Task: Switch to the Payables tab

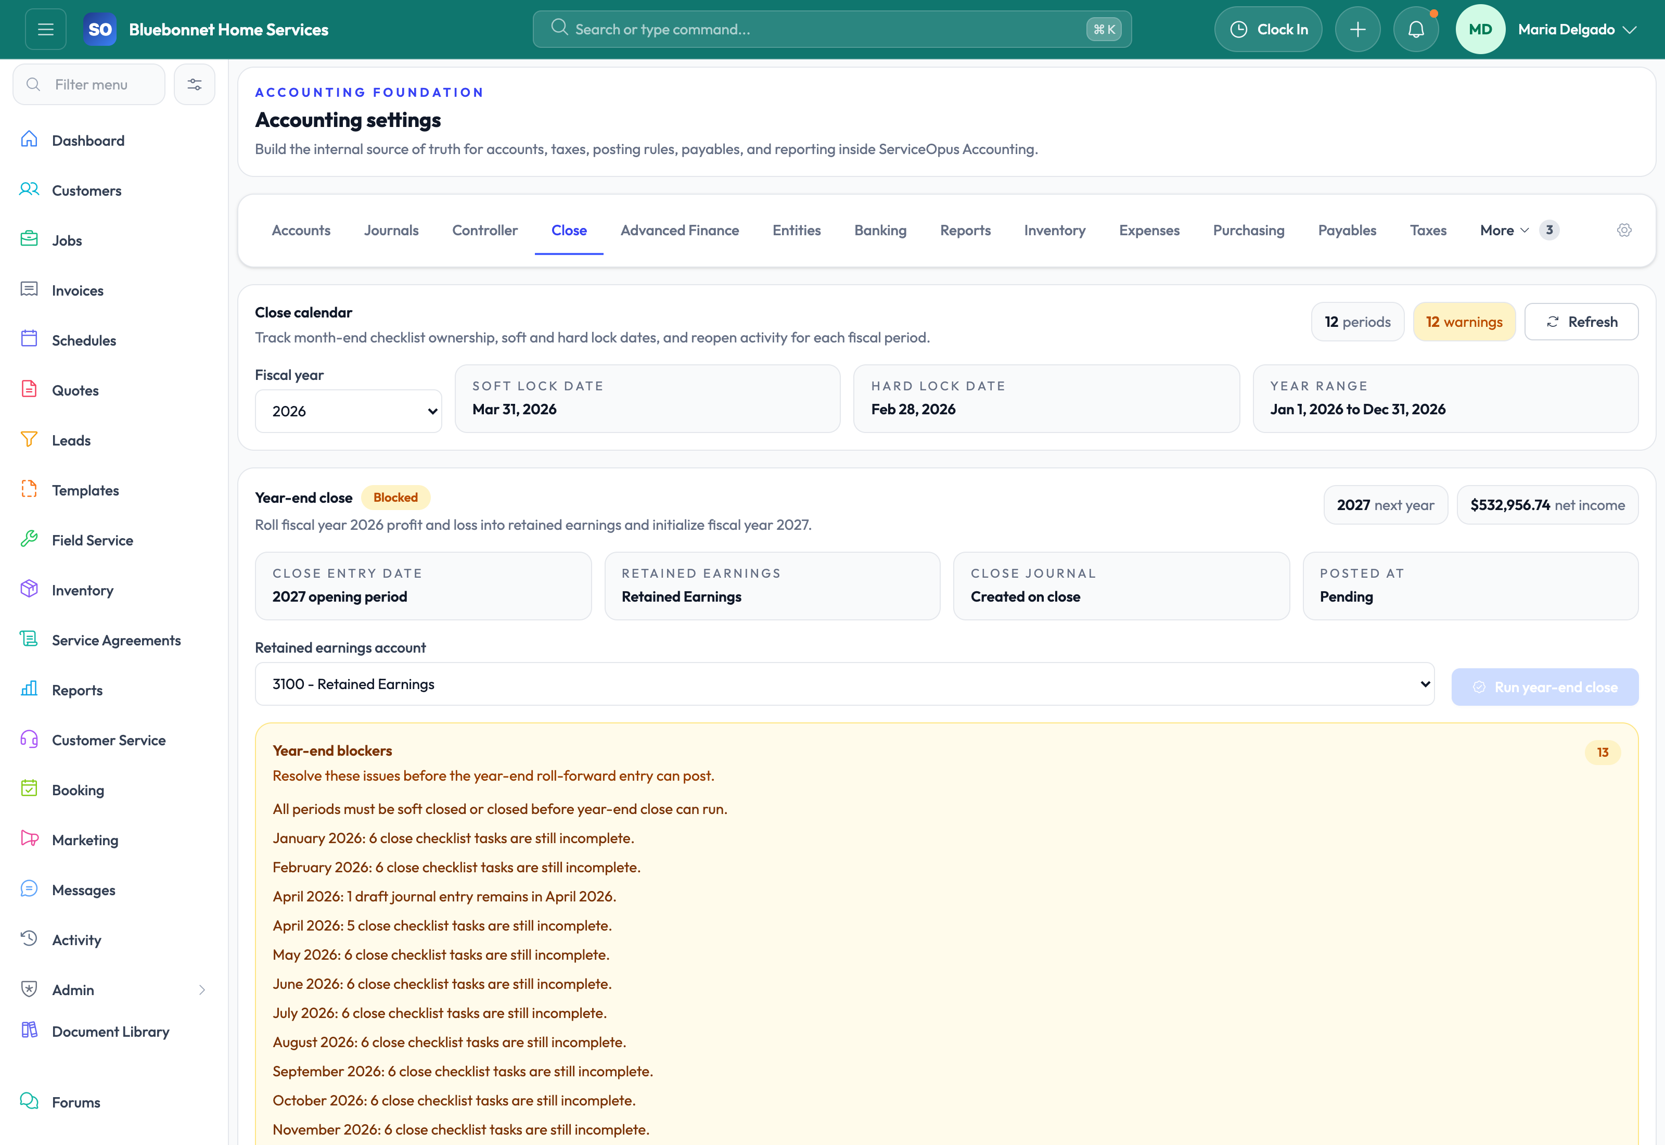Action: pyautogui.click(x=1347, y=230)
